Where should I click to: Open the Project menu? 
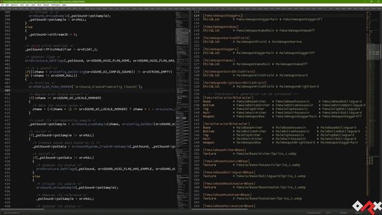pos(47,5)
